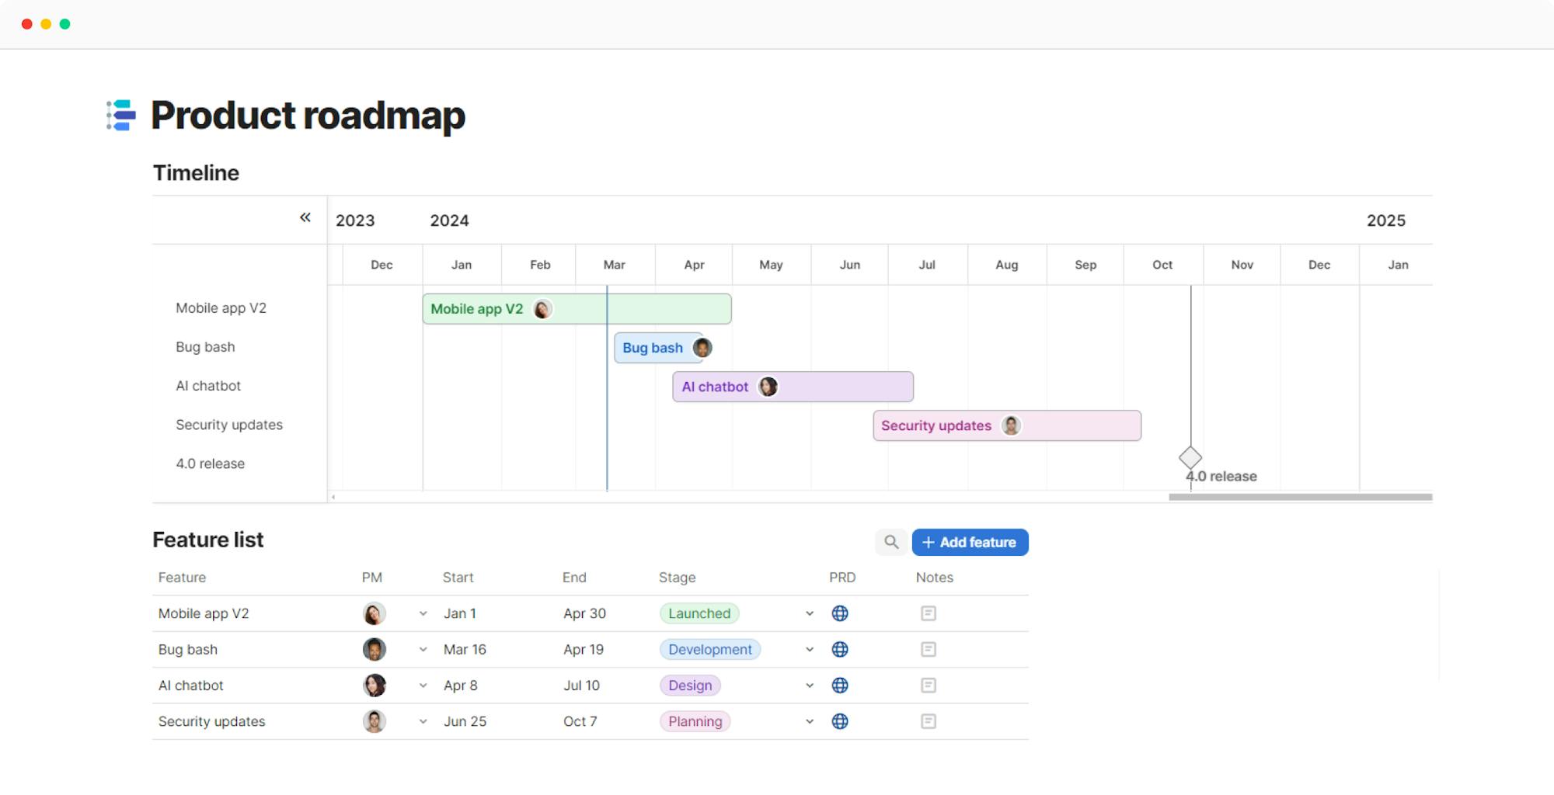The image size is (1554, 795).
Task: Click the Jan 1 start date cell
Action: click(460, 613)
